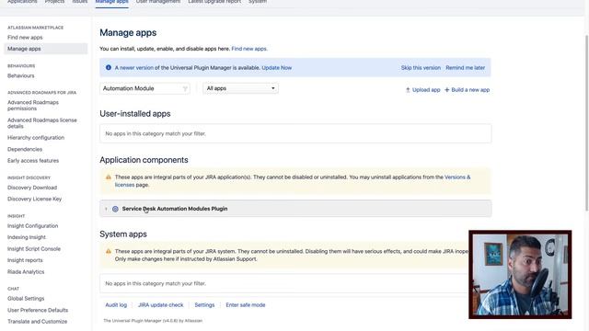Click Remind me later
The height and width of the screenshot is (331, 589).
coord(466,68)
